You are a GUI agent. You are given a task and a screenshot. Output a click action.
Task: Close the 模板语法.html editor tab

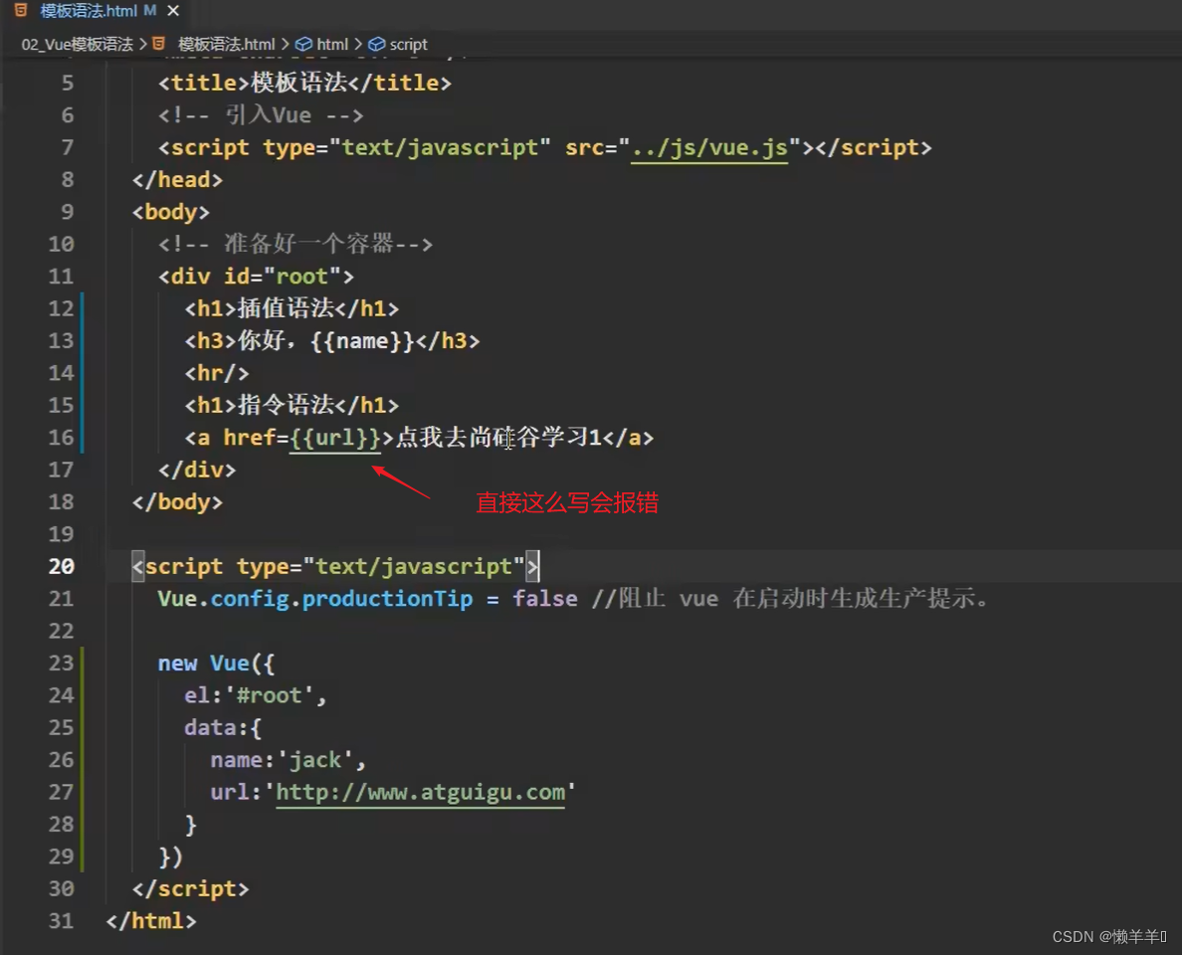click(x=173, y=11)
